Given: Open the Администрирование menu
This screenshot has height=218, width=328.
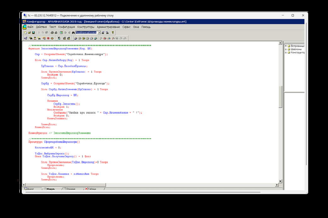Looking at the screenshot, I should point(108,27).
